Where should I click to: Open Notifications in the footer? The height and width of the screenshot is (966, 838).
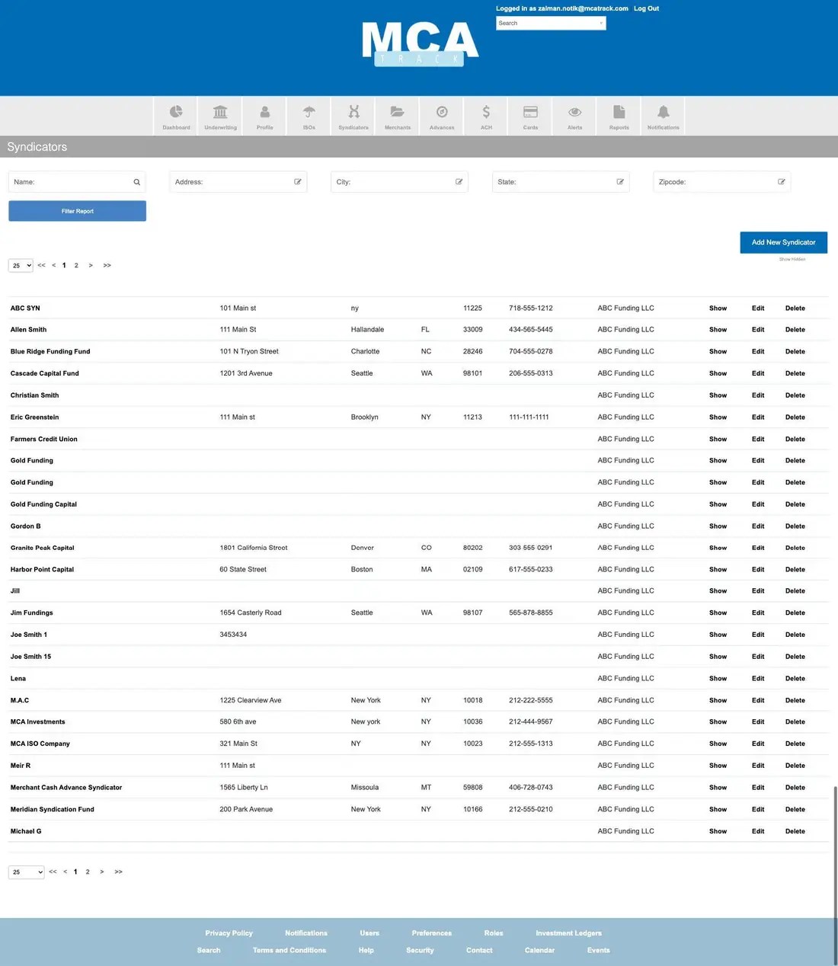[306, 933]
